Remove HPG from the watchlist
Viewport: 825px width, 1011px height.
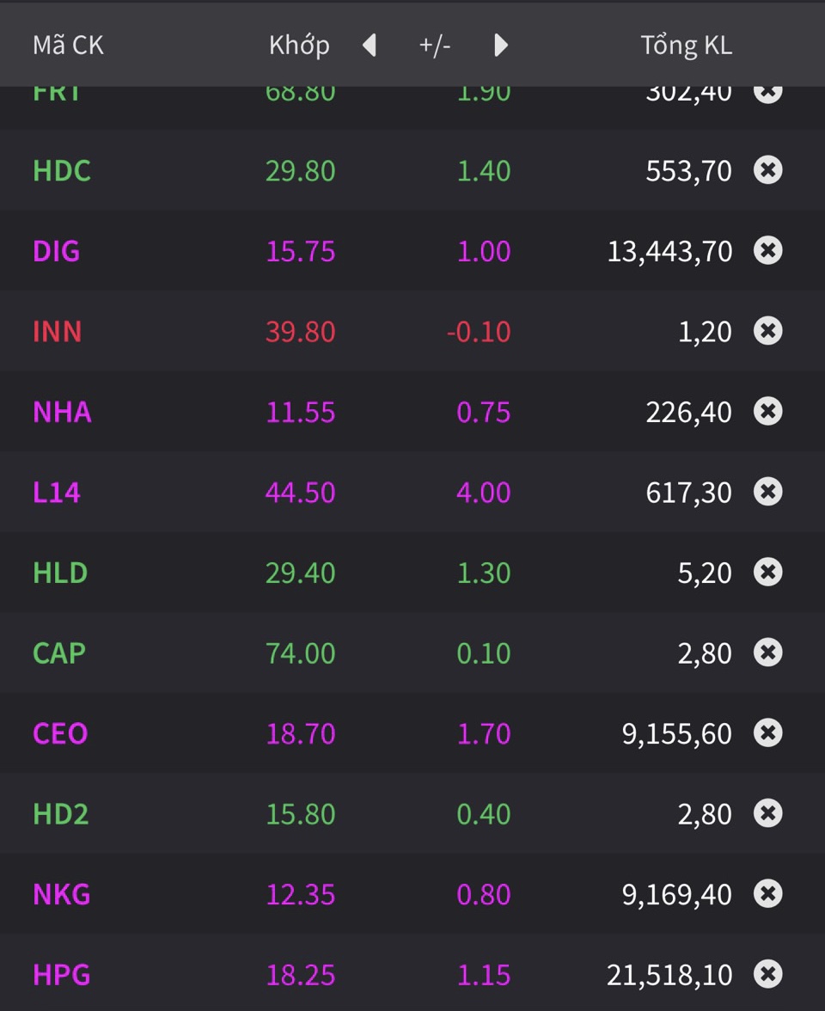click(x=767, y=975)
